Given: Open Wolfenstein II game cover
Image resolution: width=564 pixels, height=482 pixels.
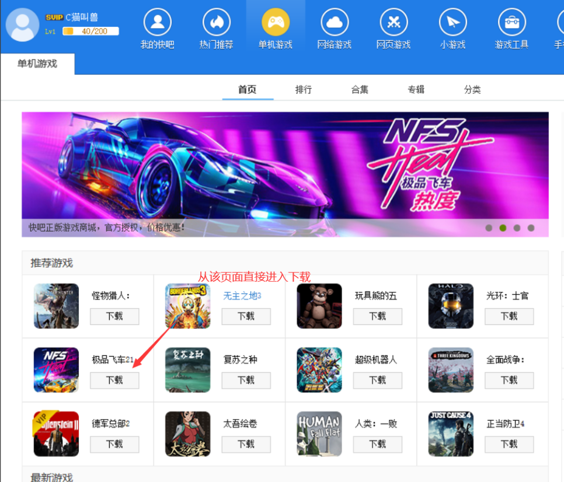Looking at the screenshot, I should pyautogui.click(x=56, y=434).
